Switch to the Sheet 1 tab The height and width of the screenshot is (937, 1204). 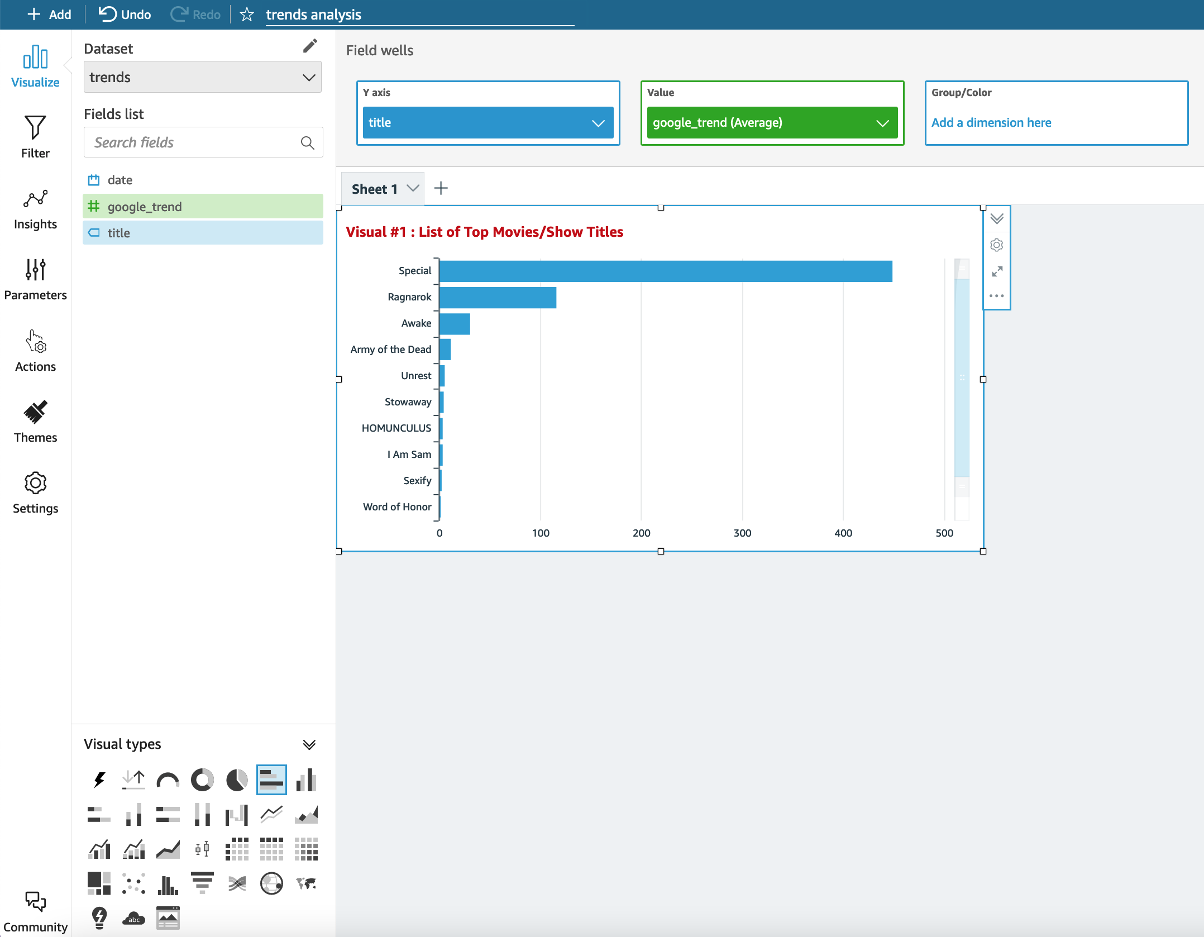(x=375, y=189)
